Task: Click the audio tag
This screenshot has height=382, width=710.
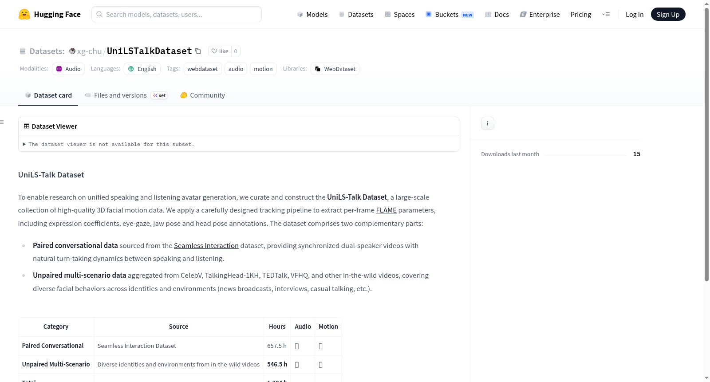Action: [236, 69]
